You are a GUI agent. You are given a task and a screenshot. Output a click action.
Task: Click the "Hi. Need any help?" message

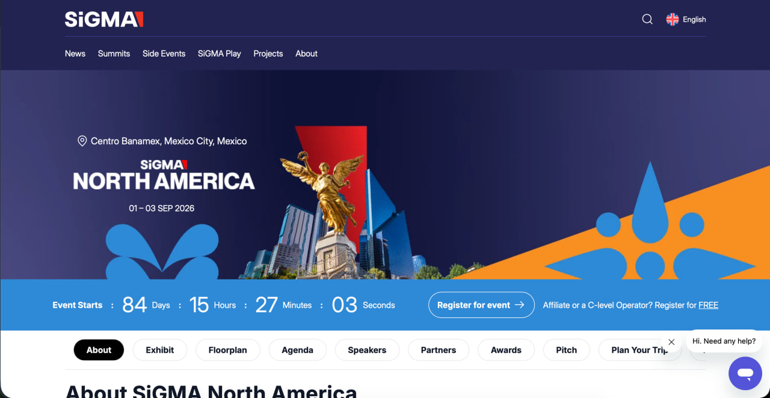[724, 341]
